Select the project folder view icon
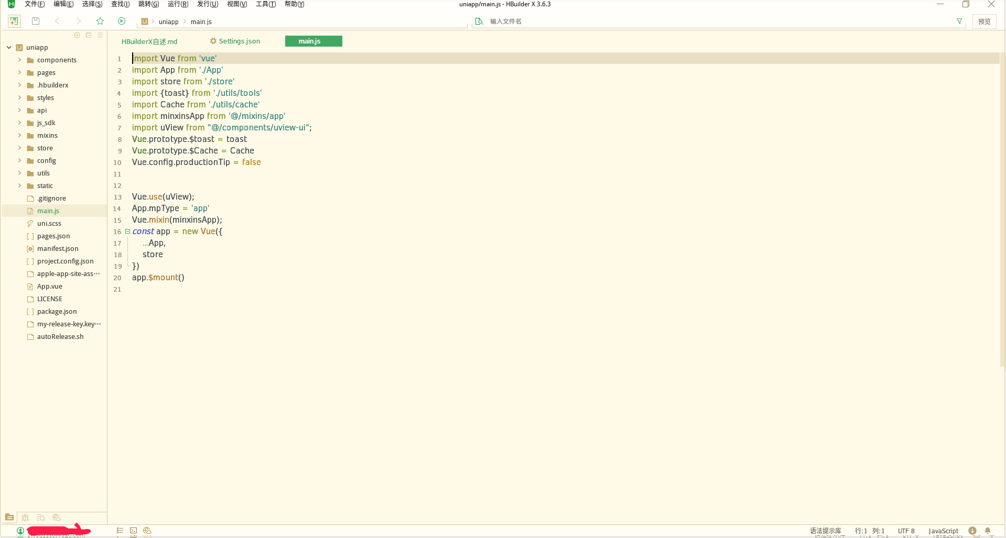Screen dimensions: 1006x538 coord(9,518)
